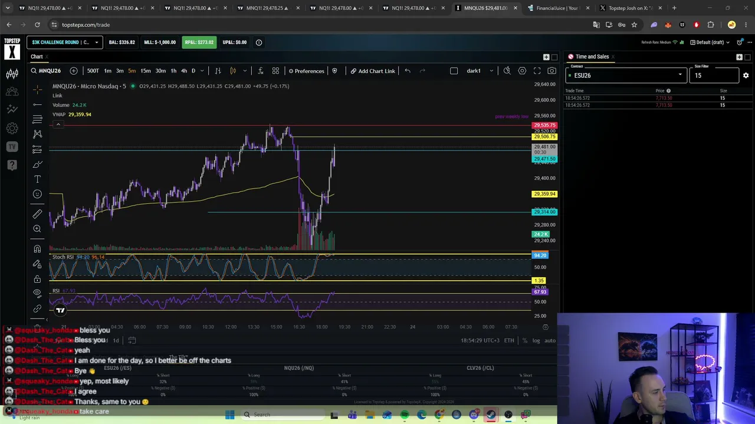
Task: Open settings gear in left sidebar
Action: coord(12,128)
